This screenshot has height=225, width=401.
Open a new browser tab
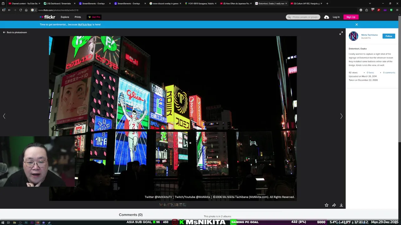click(327, 3)
